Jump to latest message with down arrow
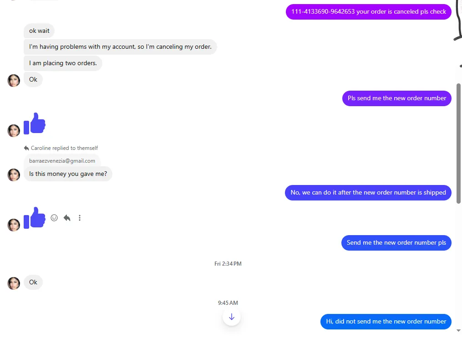The image size is (462, 339). pos(232,317)
